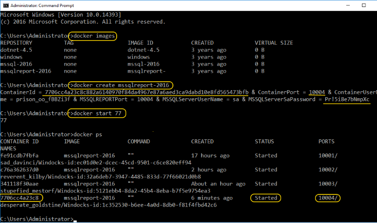Click the 'reverent_kilby' container name line

tap(101, 177)
